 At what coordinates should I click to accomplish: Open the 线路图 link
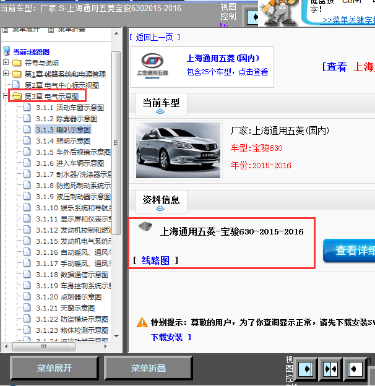[155, 260]
